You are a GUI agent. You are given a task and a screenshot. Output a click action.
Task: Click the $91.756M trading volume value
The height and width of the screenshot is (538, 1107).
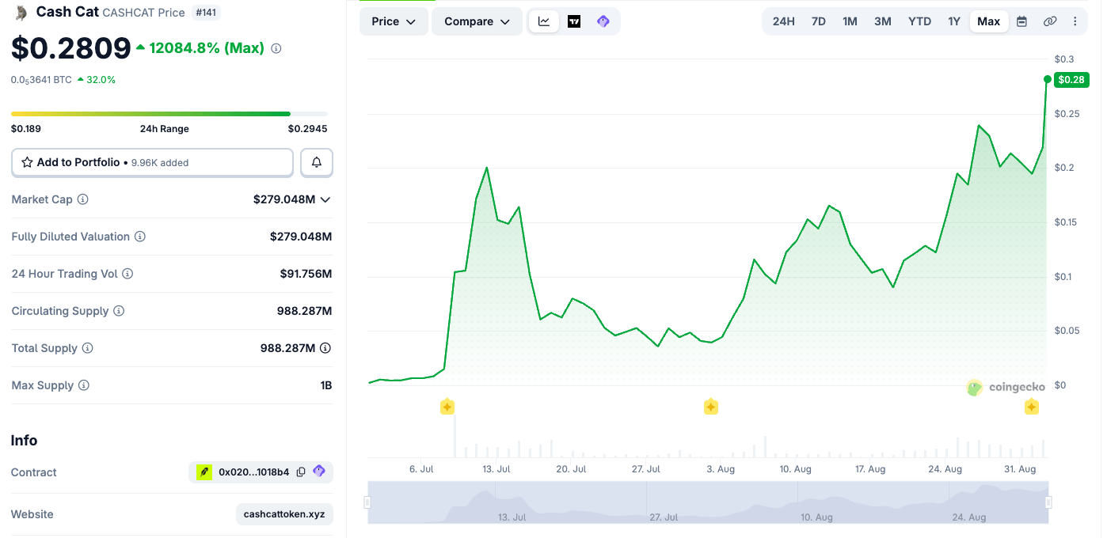coord(306,274)
